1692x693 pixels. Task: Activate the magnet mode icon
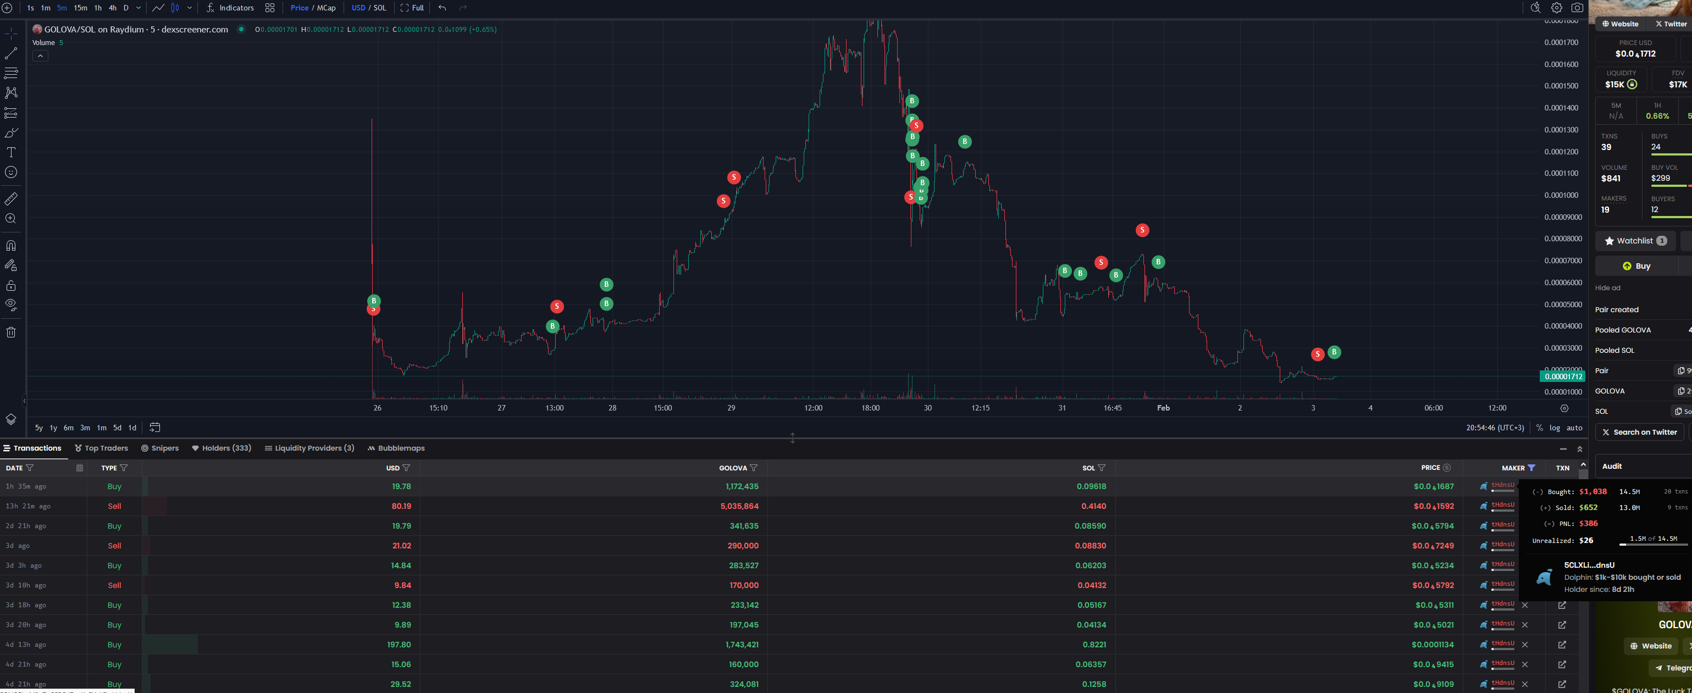11,246
